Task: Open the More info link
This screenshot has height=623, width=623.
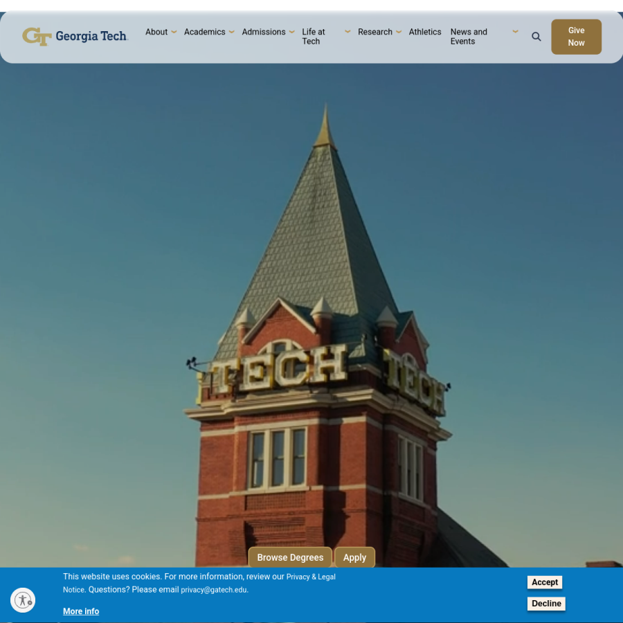Action: tap(81, 611)
